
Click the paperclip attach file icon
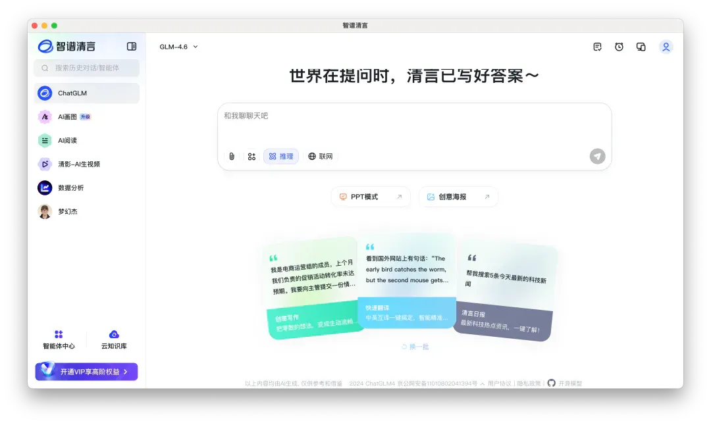tap(232, 157)
